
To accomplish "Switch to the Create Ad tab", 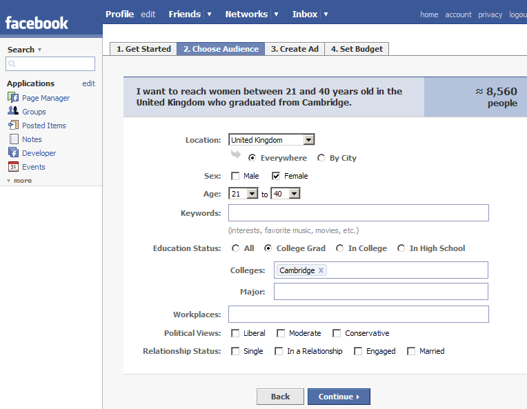I will pos(295,49).
